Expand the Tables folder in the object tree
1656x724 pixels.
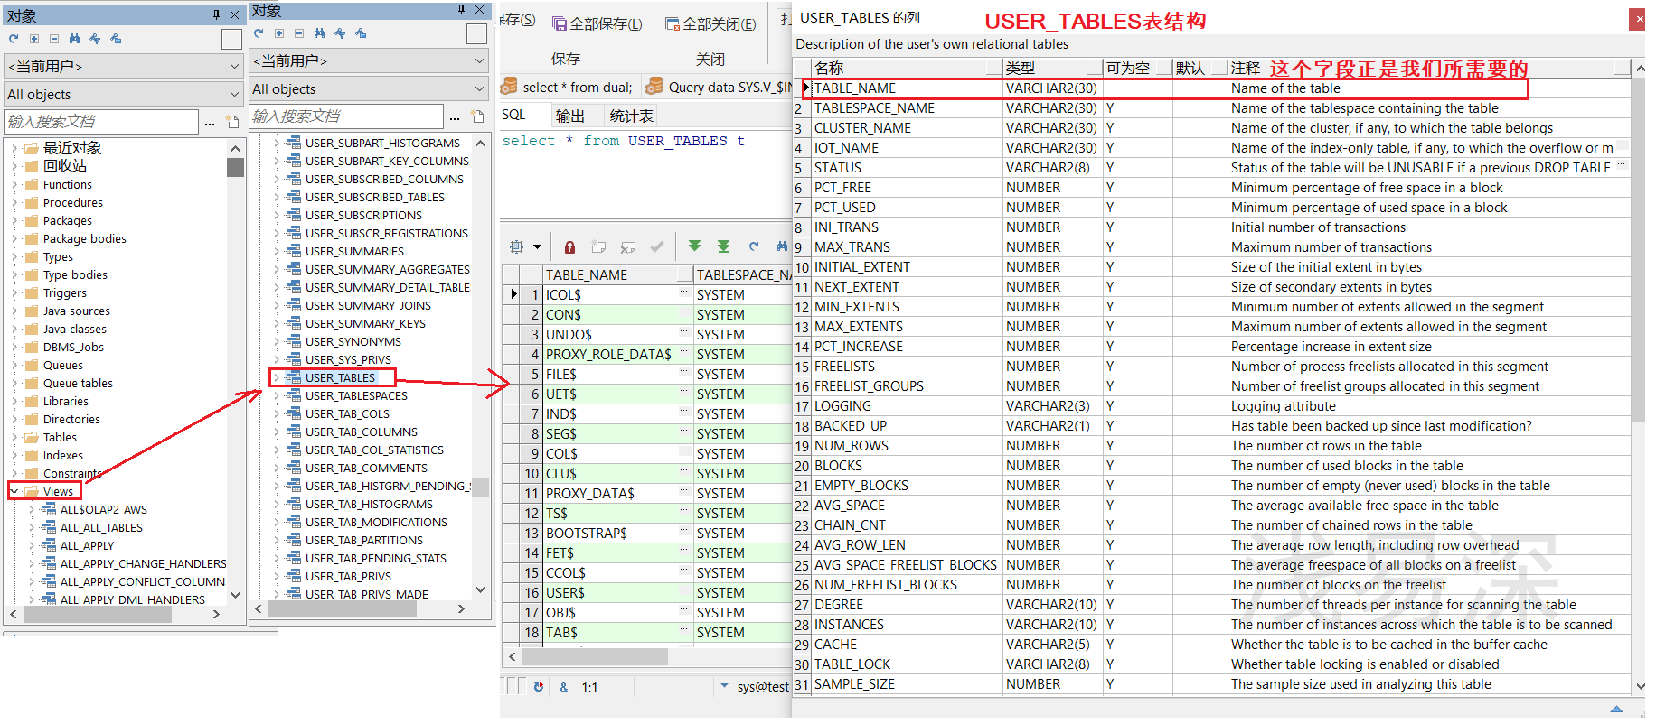click(x=14, y=437)
